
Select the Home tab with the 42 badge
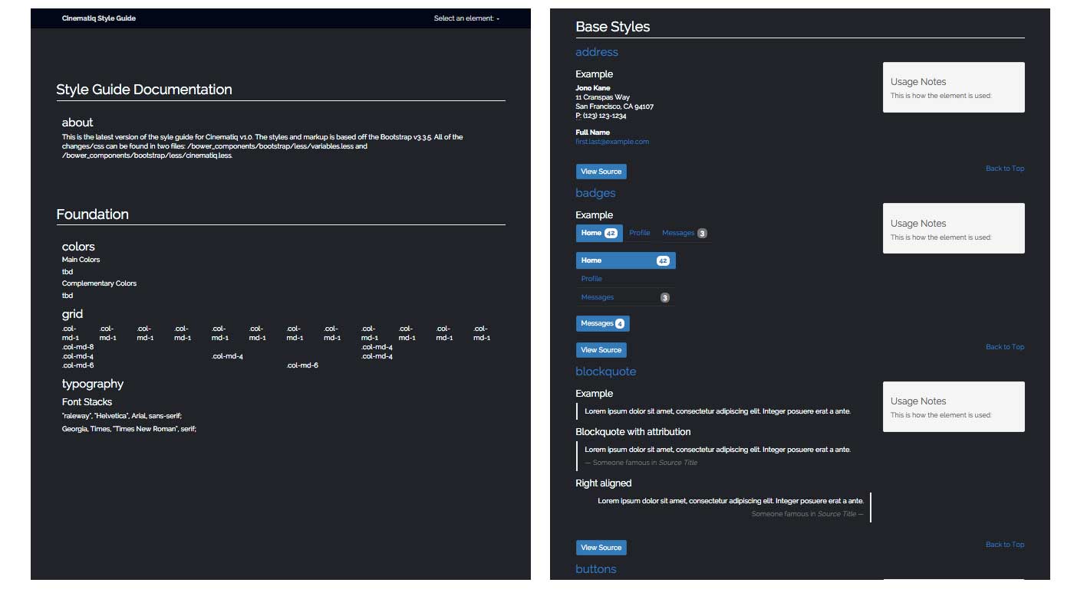pos(598,233)
